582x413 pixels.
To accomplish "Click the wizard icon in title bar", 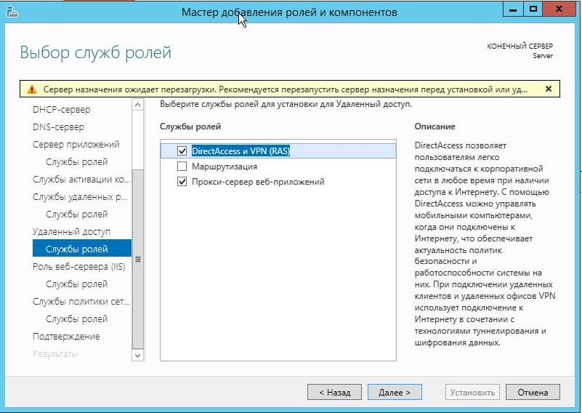I will [12, 12].
